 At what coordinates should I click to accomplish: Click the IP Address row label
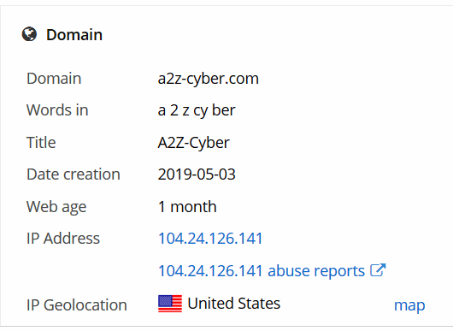(x=63, y=239)
